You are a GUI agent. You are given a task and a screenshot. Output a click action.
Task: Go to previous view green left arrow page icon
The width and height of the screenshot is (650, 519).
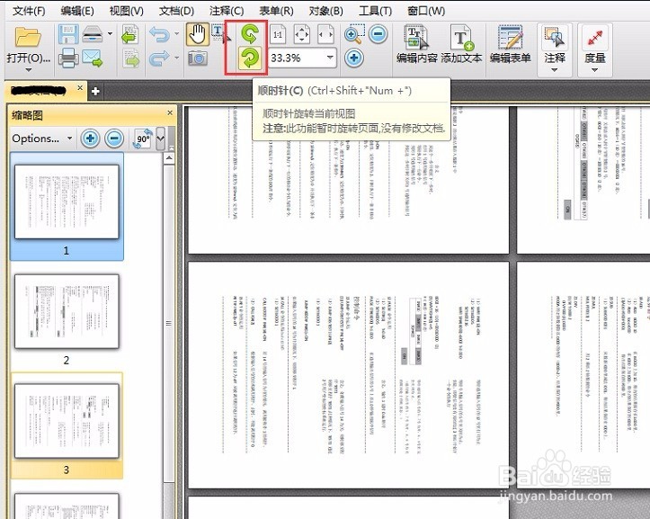(130, 34)
